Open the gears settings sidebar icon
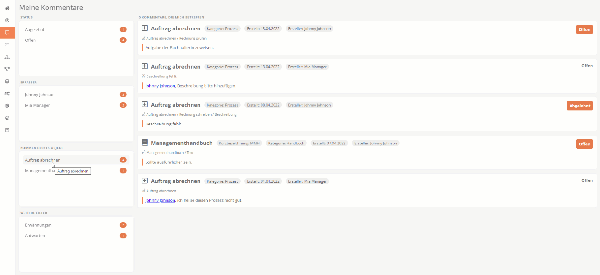 pyautogui.click(x=7, y=94)
